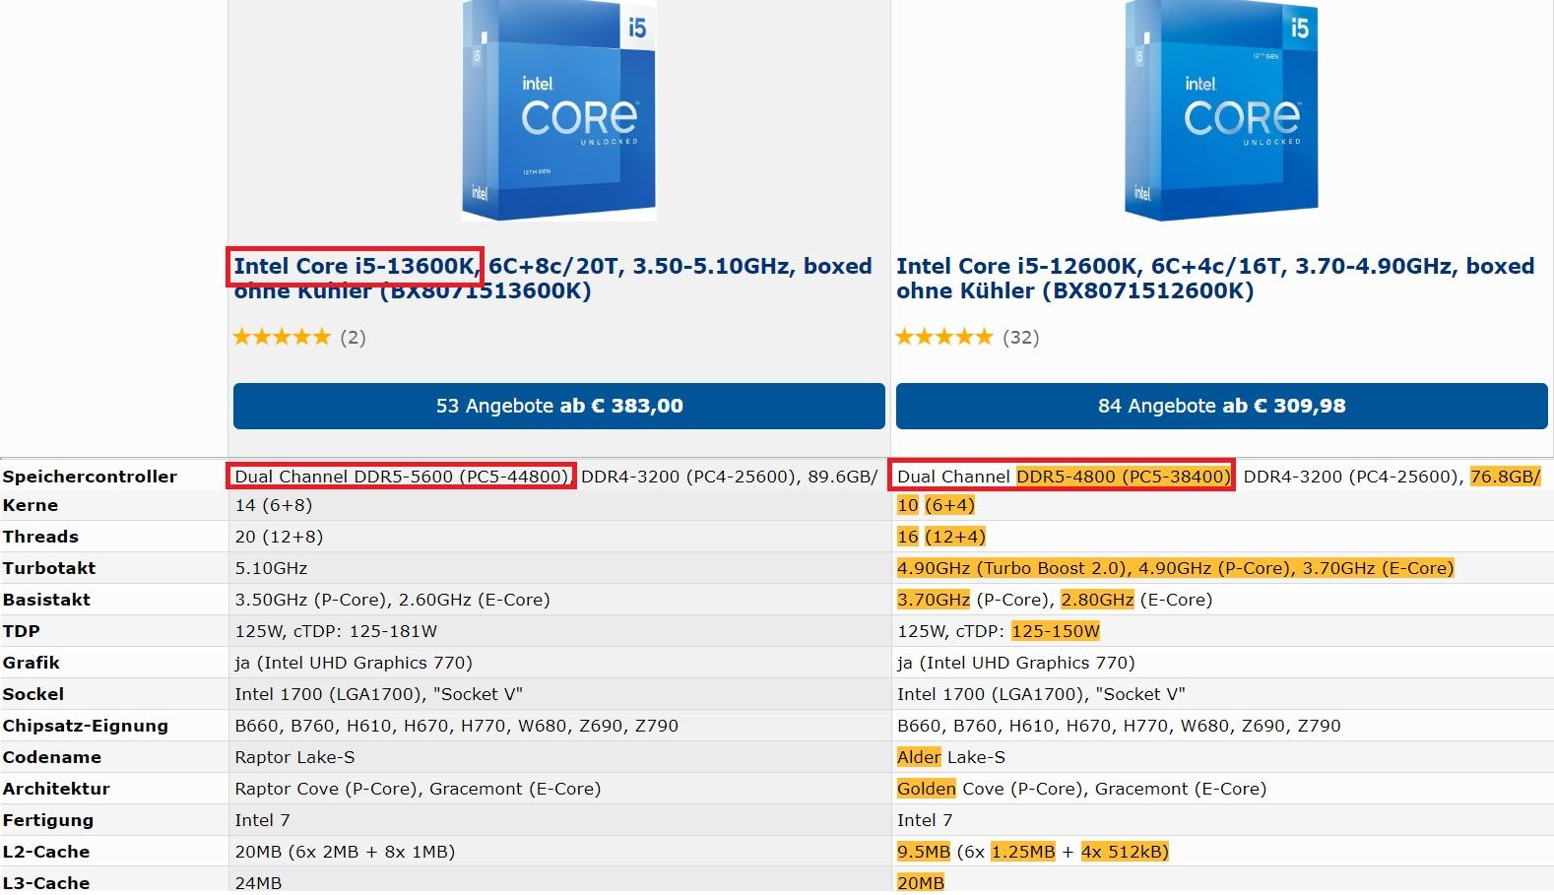Viewport: 1554px width, 895px height.
Task: Click the 53 Angebote ab € 383,00 button
Action: [x=559, y=406]
